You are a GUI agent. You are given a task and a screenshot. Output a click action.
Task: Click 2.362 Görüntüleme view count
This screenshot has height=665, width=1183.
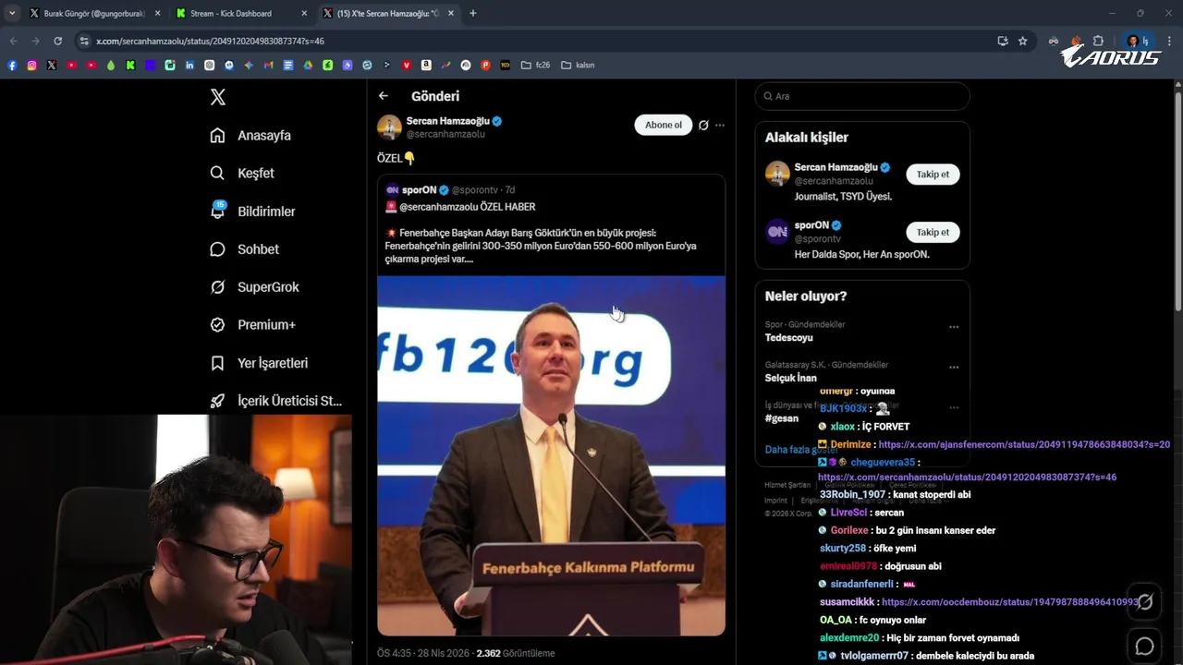pos(516,653)
